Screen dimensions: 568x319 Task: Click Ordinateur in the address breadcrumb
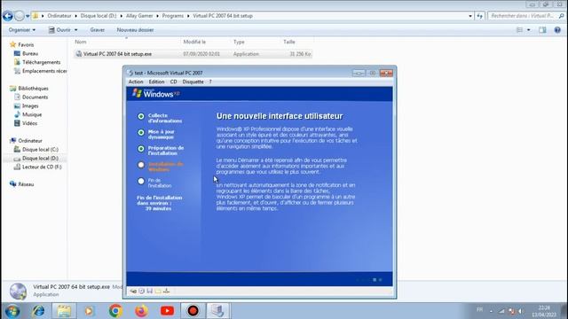click(59, 16)
